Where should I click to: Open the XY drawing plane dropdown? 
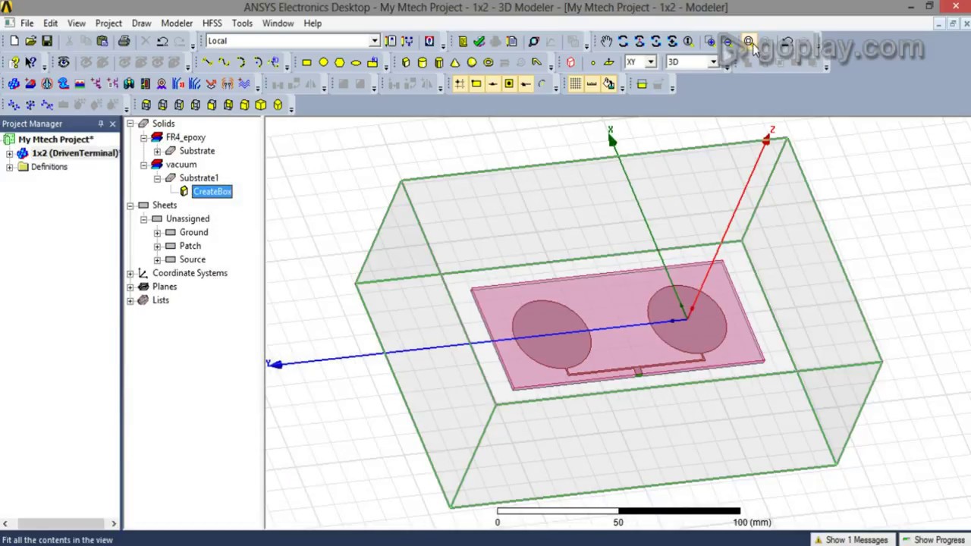tap(650, 62)
